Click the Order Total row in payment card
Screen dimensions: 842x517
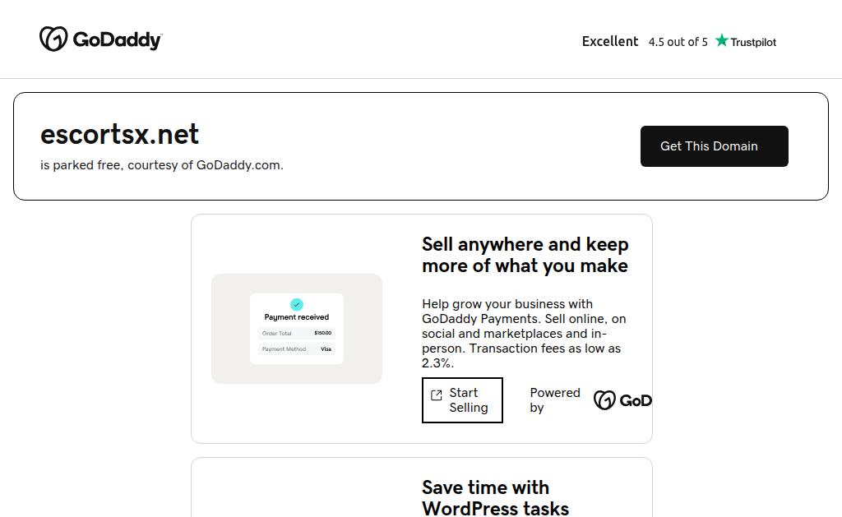coord(296,334)
